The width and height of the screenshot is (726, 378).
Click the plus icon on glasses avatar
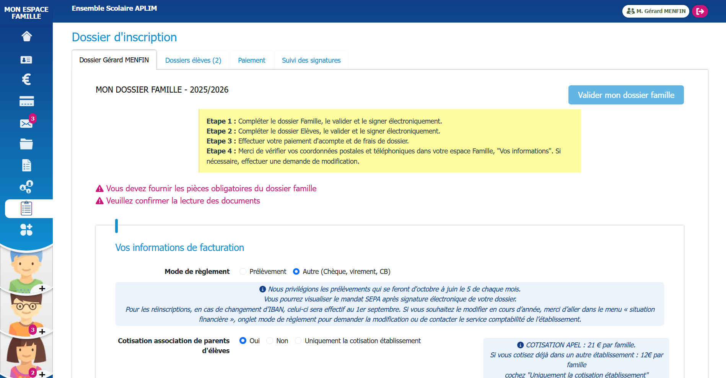42,332
